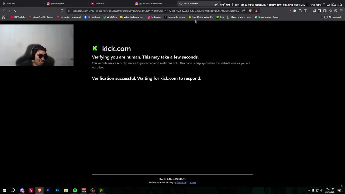Open the Facebook bookmark
Image resolution: width=345 pixels, height=194 pixels.
(x=92, y=17)
